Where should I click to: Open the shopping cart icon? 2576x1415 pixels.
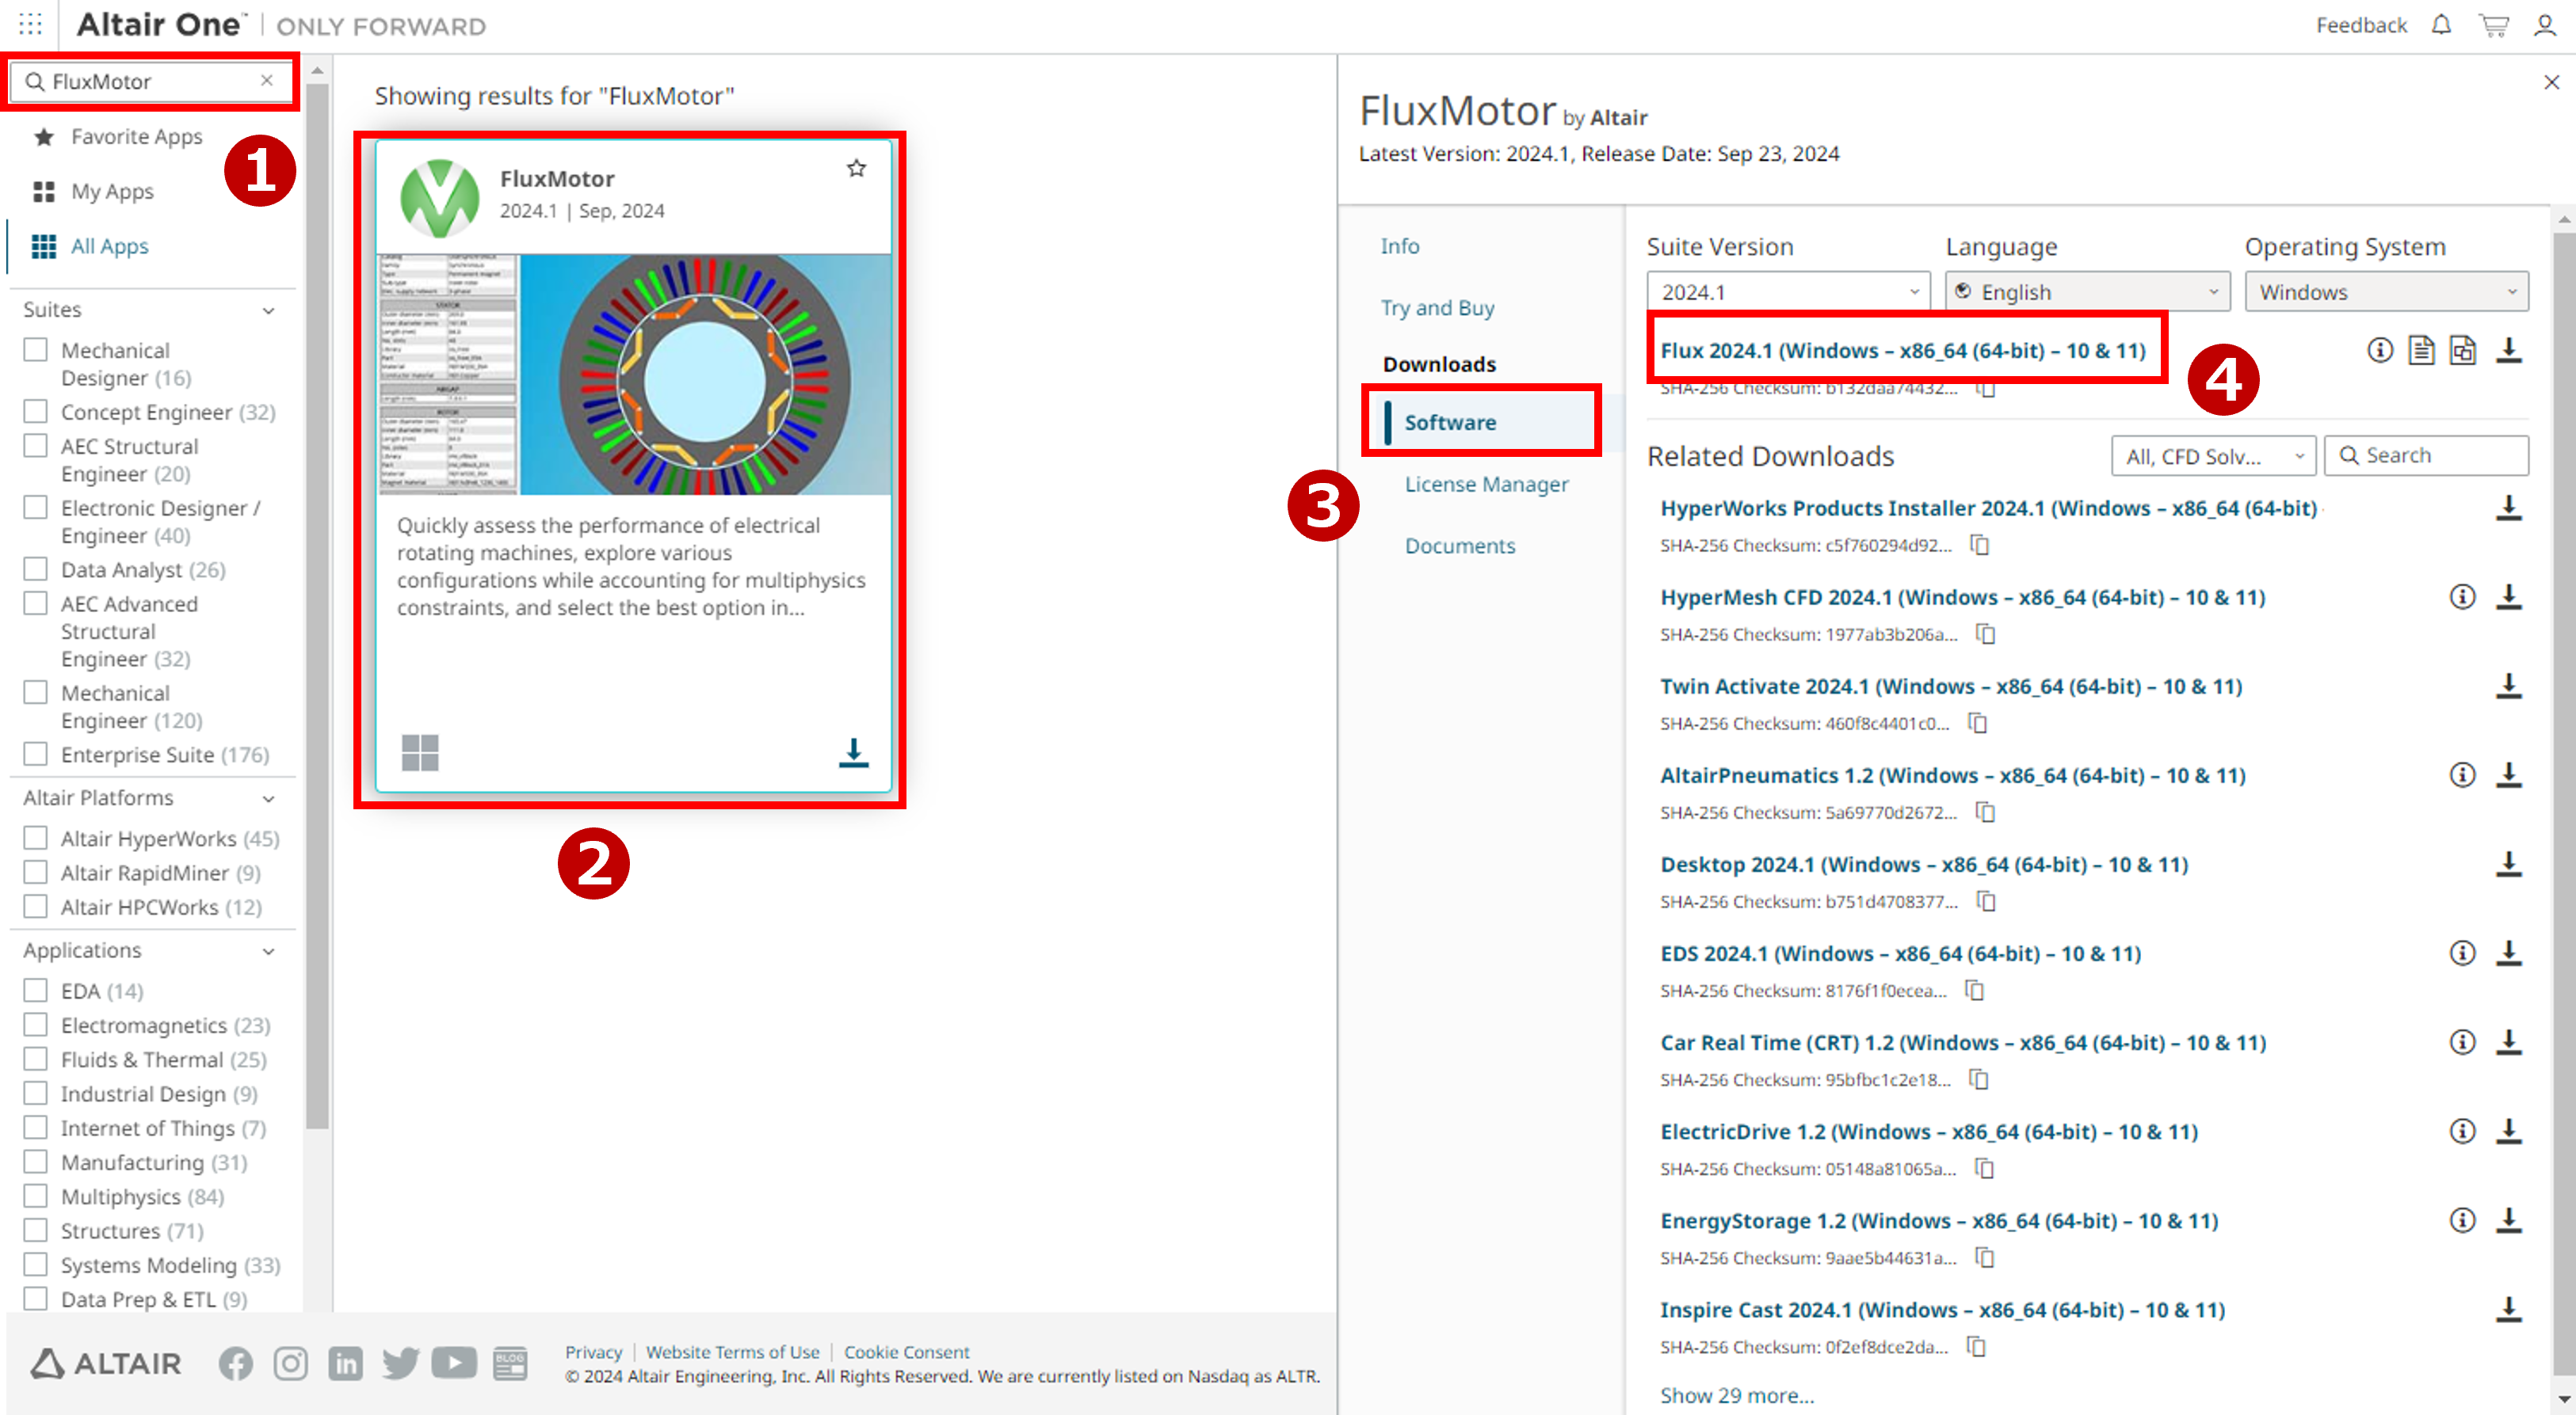(x=2493, y=25)
